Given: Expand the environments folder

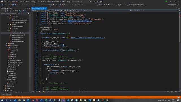Looking at the screenshot, I should tap(7, 46).
